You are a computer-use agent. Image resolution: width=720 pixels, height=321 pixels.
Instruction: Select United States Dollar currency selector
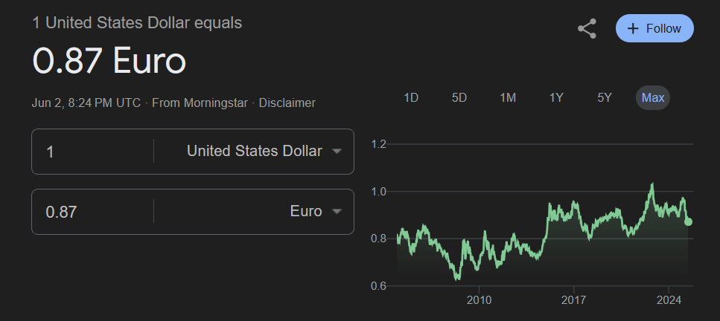tap(264, 151)
